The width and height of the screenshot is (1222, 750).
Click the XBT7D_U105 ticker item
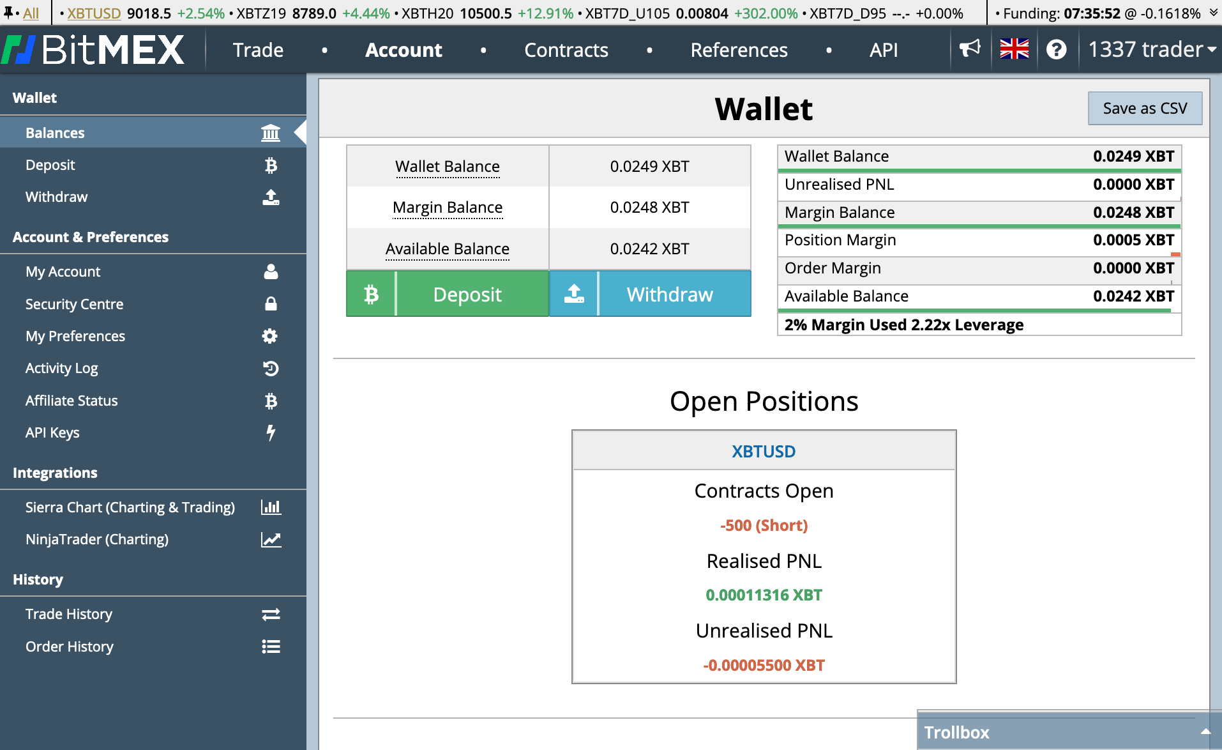pos(691,13)
